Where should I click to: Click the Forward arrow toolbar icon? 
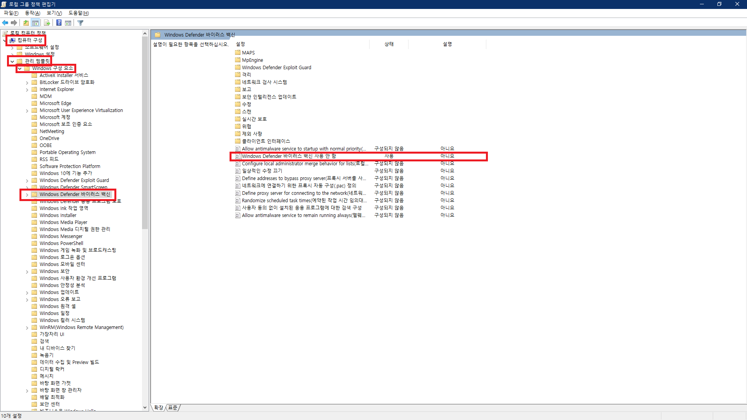[x=14, y=23]
